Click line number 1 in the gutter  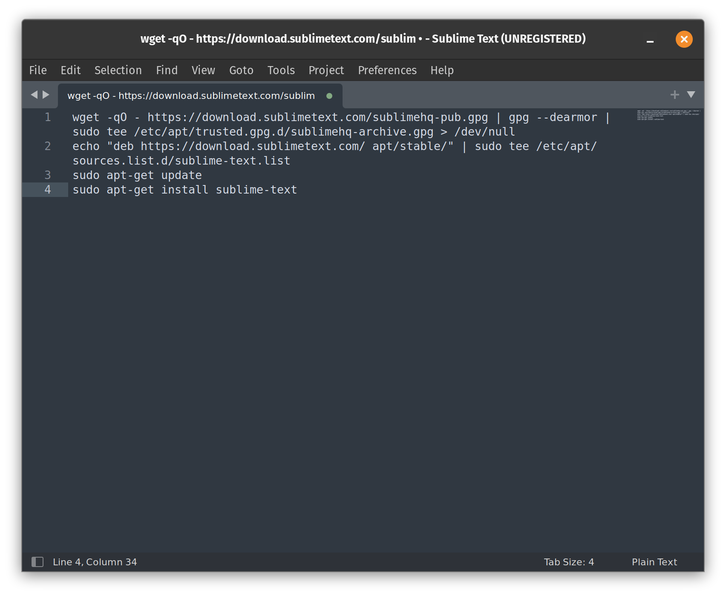pos(48,117)
